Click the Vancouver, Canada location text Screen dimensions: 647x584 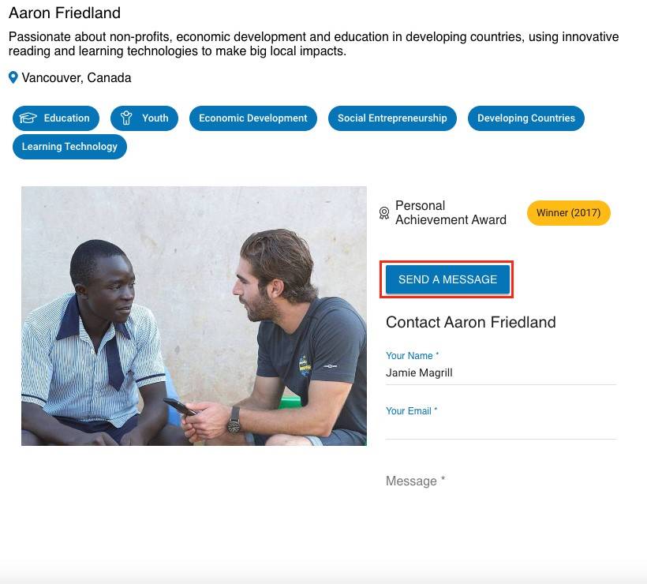pyautogui.click(x=77, y=77)
